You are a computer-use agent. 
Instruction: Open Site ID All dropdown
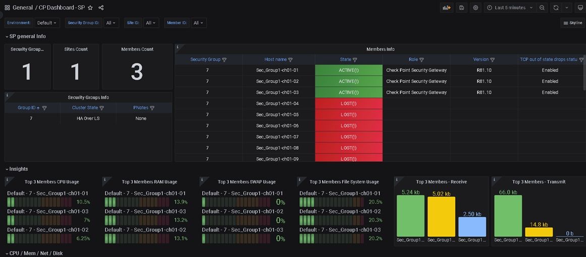(x=151, y=23)
